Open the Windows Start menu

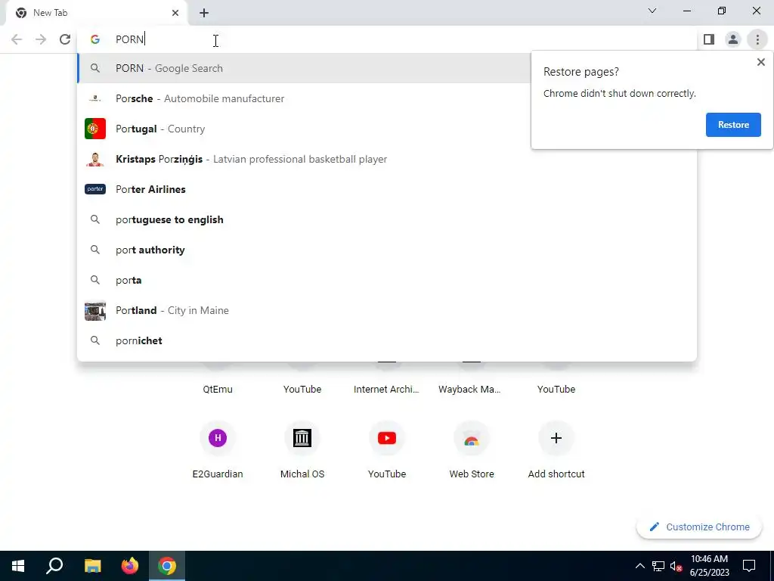point(18,566)
